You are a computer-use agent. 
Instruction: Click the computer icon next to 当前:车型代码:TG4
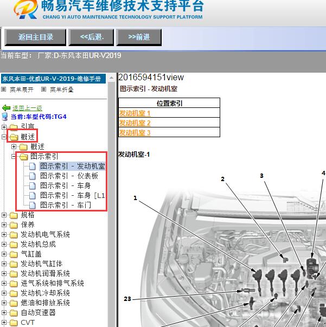point(5,117)
